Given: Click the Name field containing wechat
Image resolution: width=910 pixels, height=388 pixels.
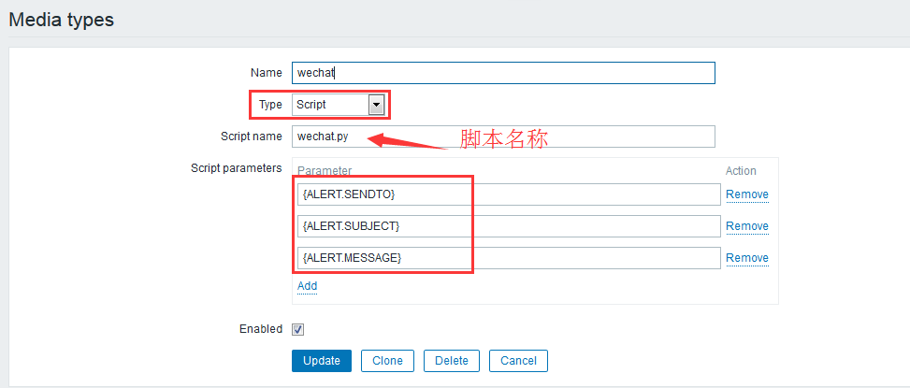Looking at the screenshot, I should click(x=503, y=73).
